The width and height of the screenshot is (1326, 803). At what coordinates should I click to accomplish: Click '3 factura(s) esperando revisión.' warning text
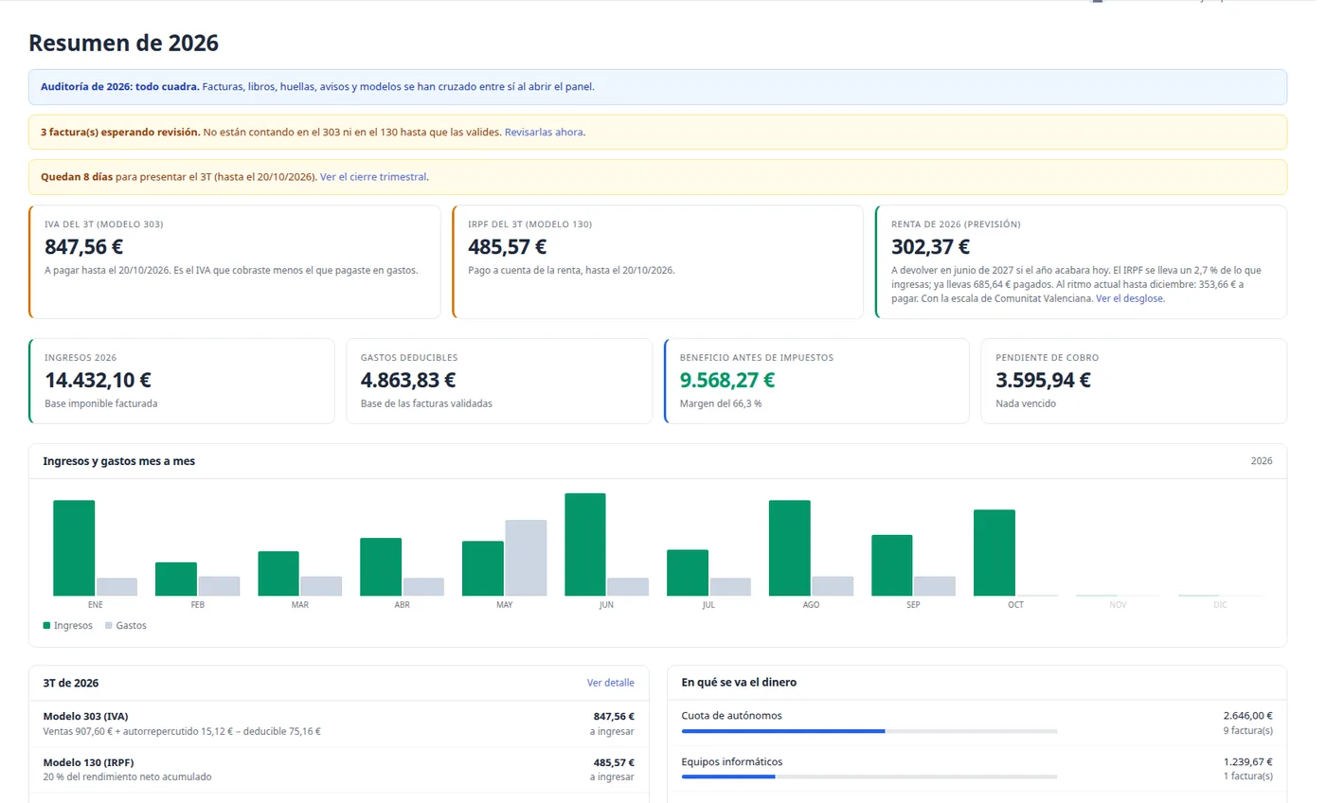tap(120, 132)
